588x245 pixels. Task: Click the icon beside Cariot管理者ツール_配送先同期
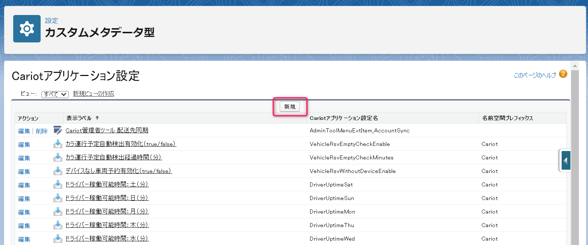coord(57,130)
